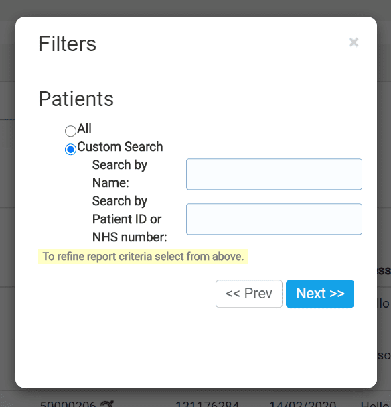Image resolution: width=391 pixels, height=407 pixels.
Task: Click the Hello text at the row end
Action: coord(376,404)
